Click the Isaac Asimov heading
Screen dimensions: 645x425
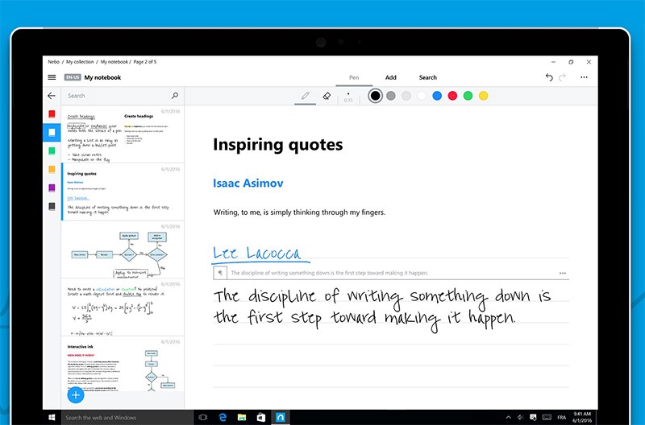pos(248,184)
